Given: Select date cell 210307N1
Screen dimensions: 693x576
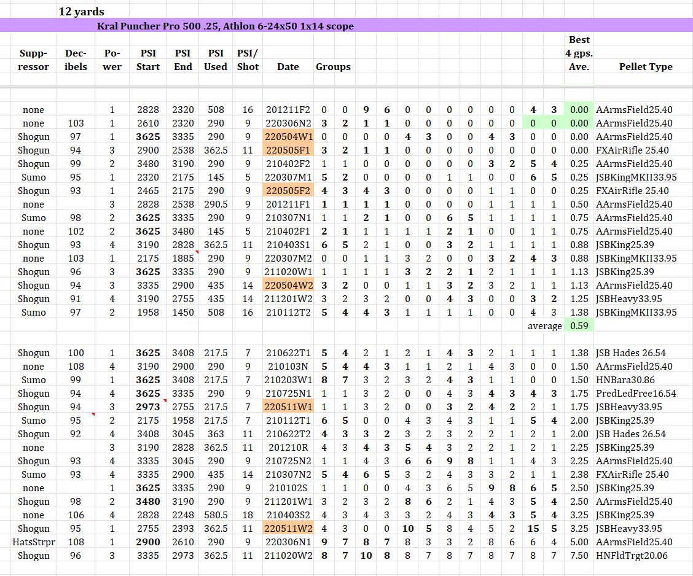Looking at the screenshot, I should pyautogui.click(x=288, y=218).
